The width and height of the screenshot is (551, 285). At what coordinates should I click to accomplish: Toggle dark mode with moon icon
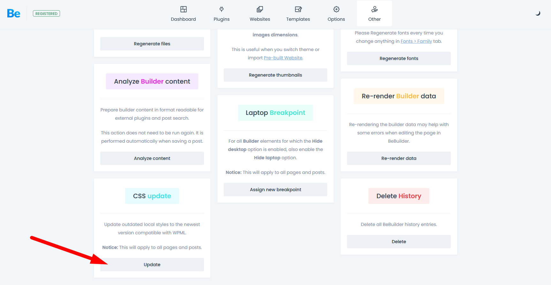(x=538, y=13)
